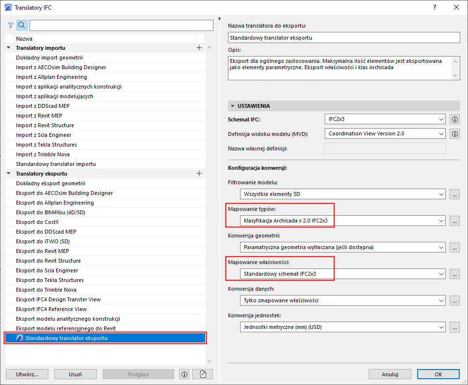Select Import z DDScad MEP
468x385 pixels.
(x=106, y=106)
